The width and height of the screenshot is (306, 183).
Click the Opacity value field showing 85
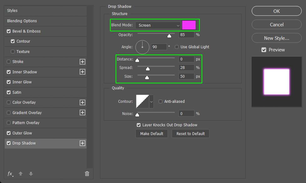click(x=186, y=35)
